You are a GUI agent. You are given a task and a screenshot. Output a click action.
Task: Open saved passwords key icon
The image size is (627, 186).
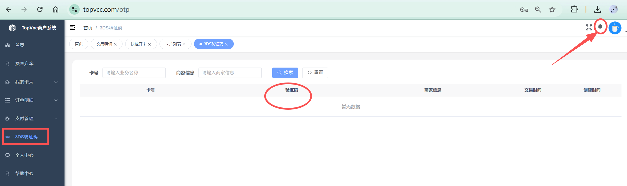coord(524,10)
